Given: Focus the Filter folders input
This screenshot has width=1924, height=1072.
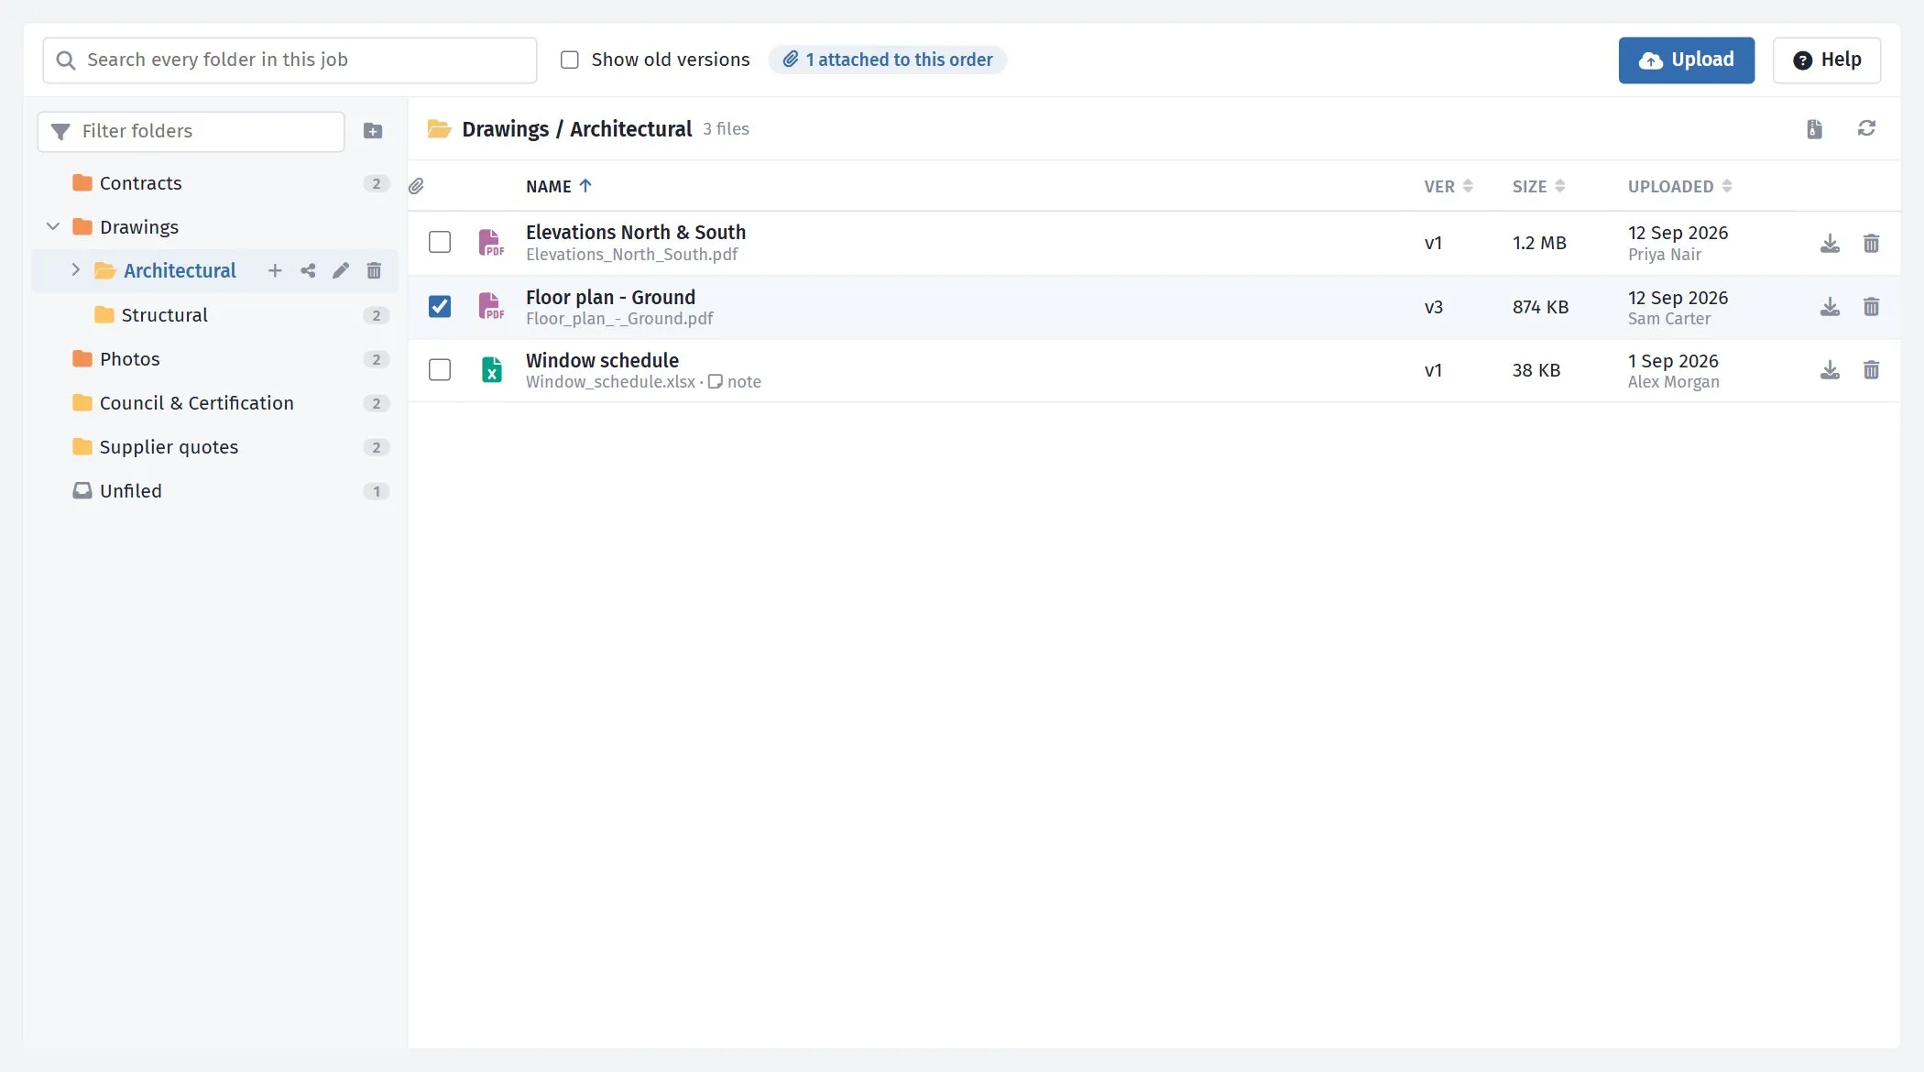Looking at the screenshot, I should tap(191, 132).
